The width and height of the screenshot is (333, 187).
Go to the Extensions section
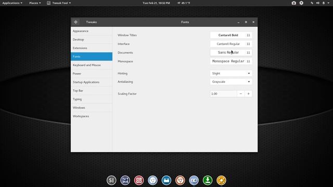(x=92, y=48)
